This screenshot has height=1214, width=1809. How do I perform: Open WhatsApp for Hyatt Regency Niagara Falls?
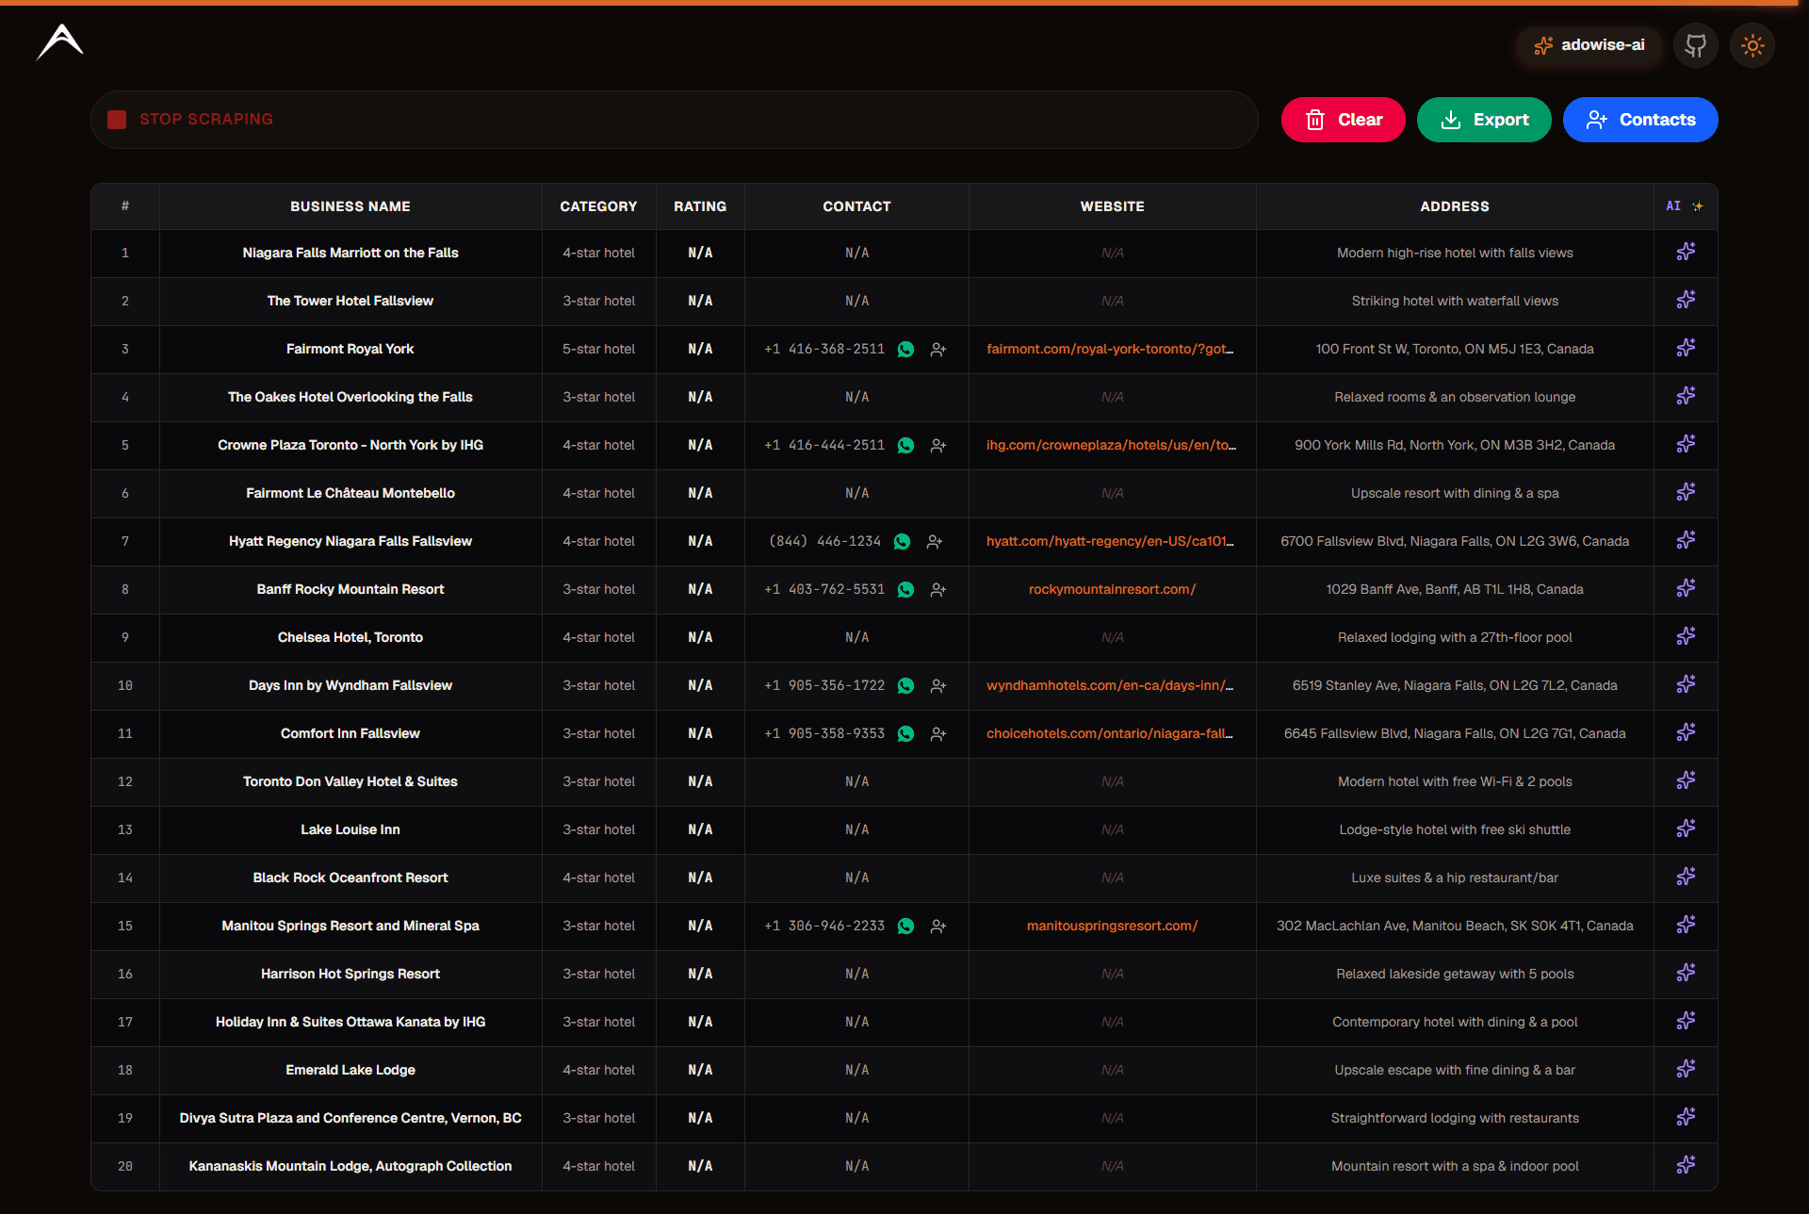[x=902, y=541]
